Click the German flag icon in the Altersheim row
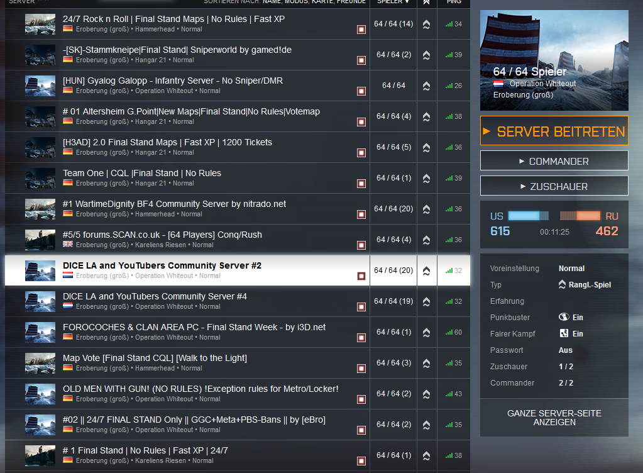This screenshot has width=643, height=473. 68,121
